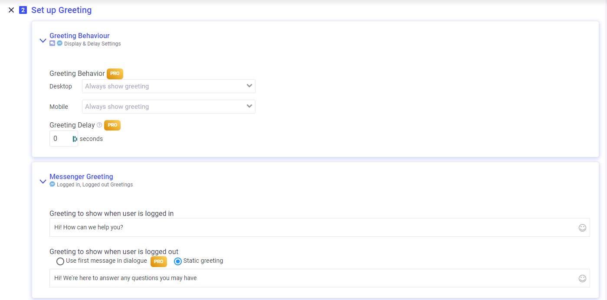Open the Desktop greeting behavior dropdown
607x300 pixels.
pos(168,86)
